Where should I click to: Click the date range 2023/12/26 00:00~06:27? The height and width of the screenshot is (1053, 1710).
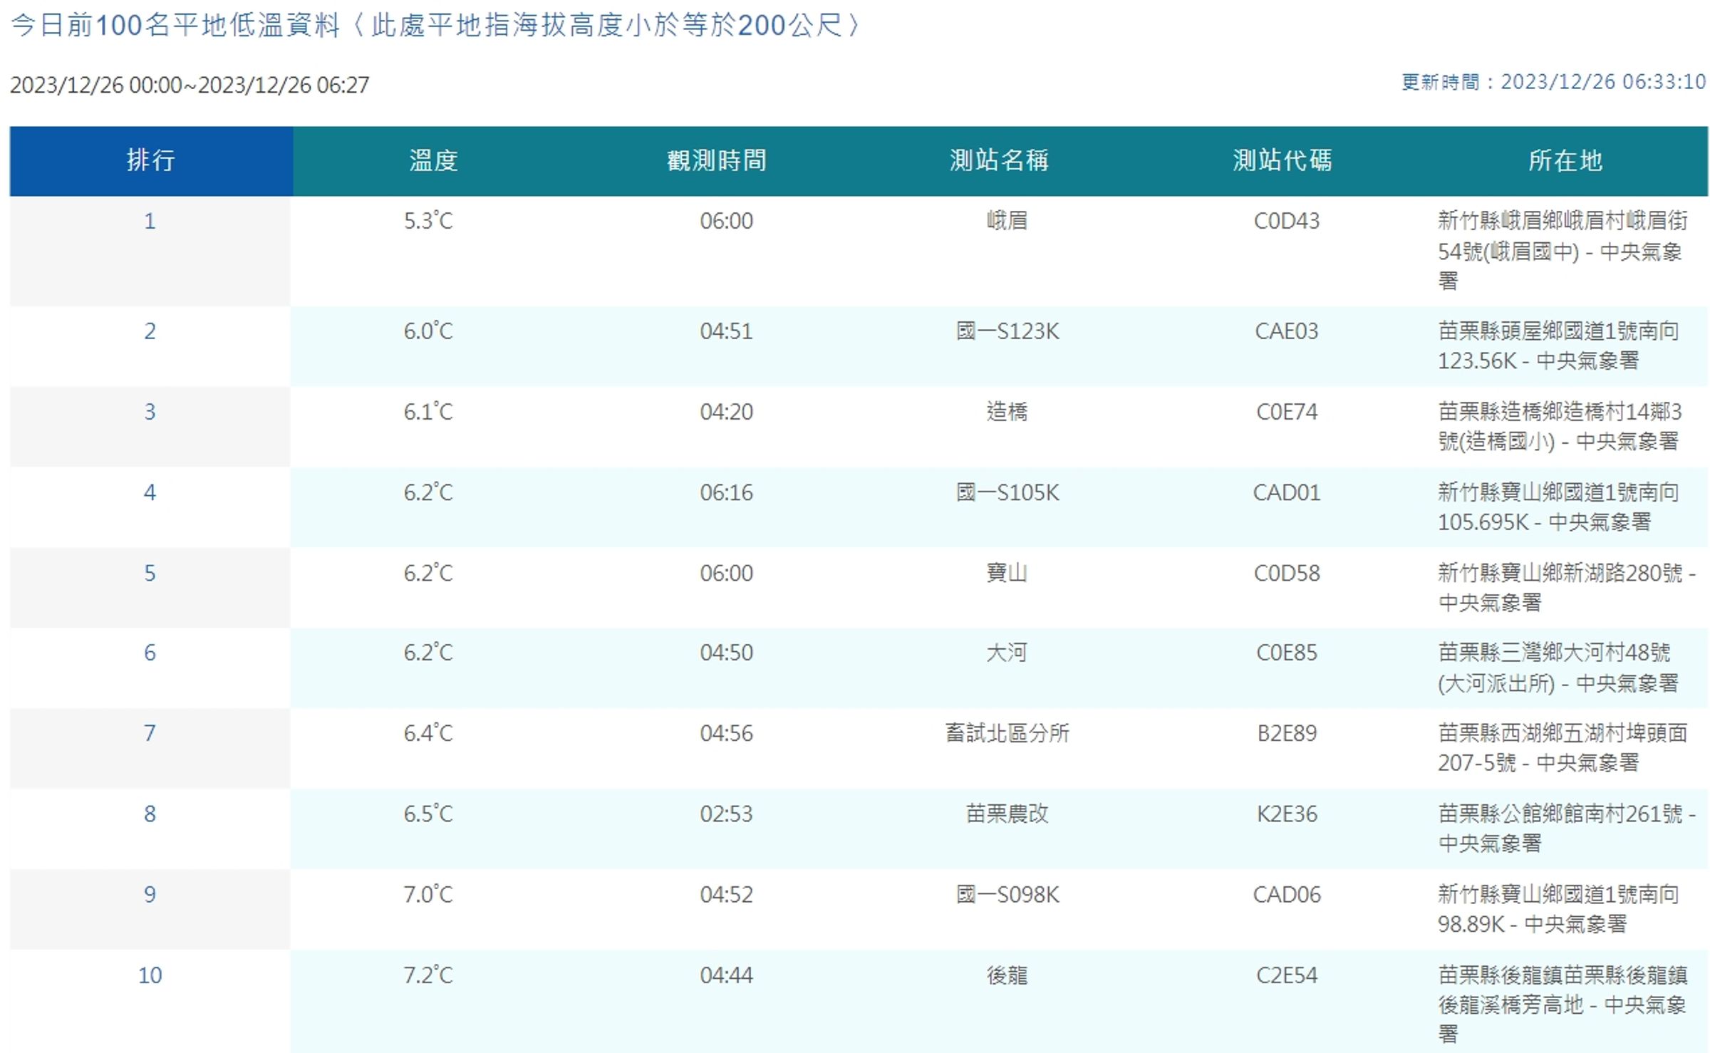point(190,85)
